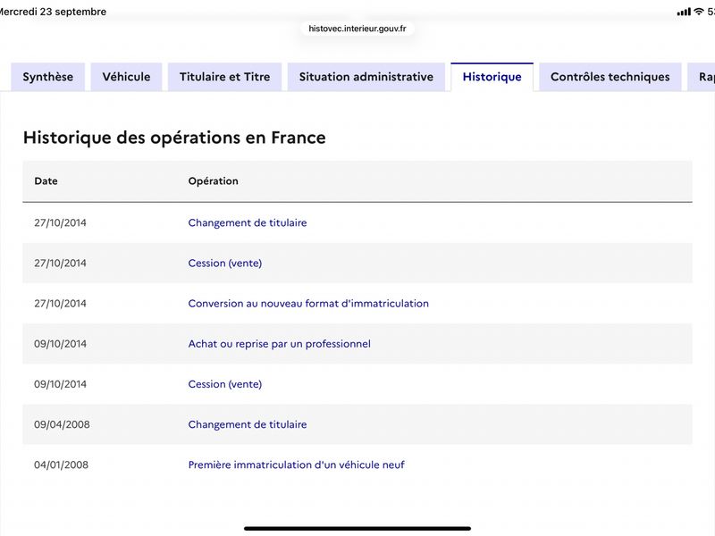Tap the cellular signal bars icon

(x=684, y=12)
